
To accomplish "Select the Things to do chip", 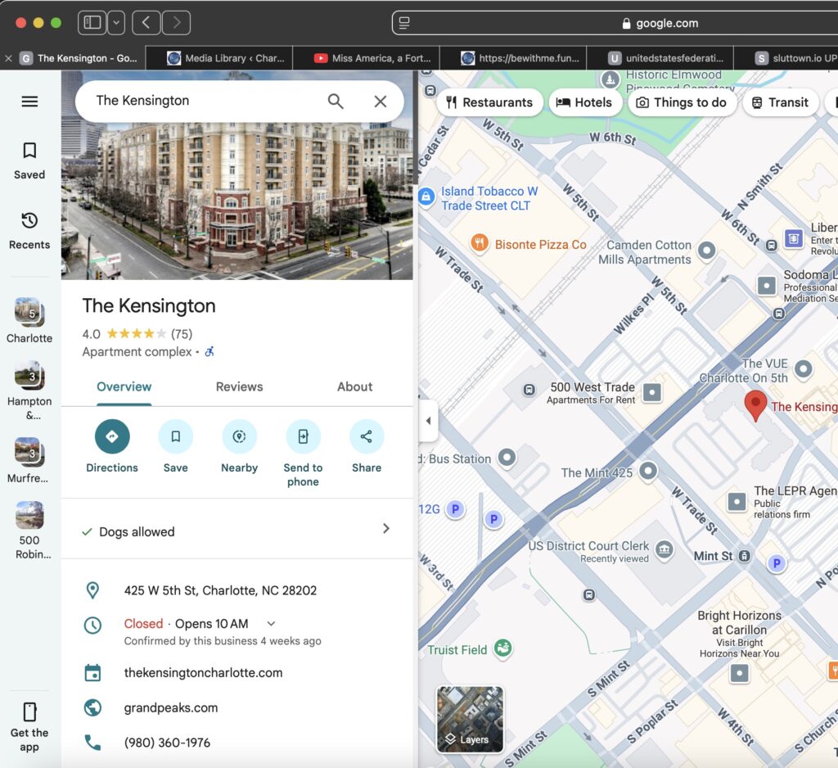I will 682,102.
